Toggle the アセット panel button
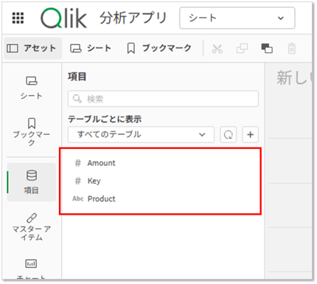This screenshot has width=317, height=284. 33,49
